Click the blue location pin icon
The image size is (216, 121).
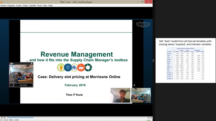(x=68, y=67)
